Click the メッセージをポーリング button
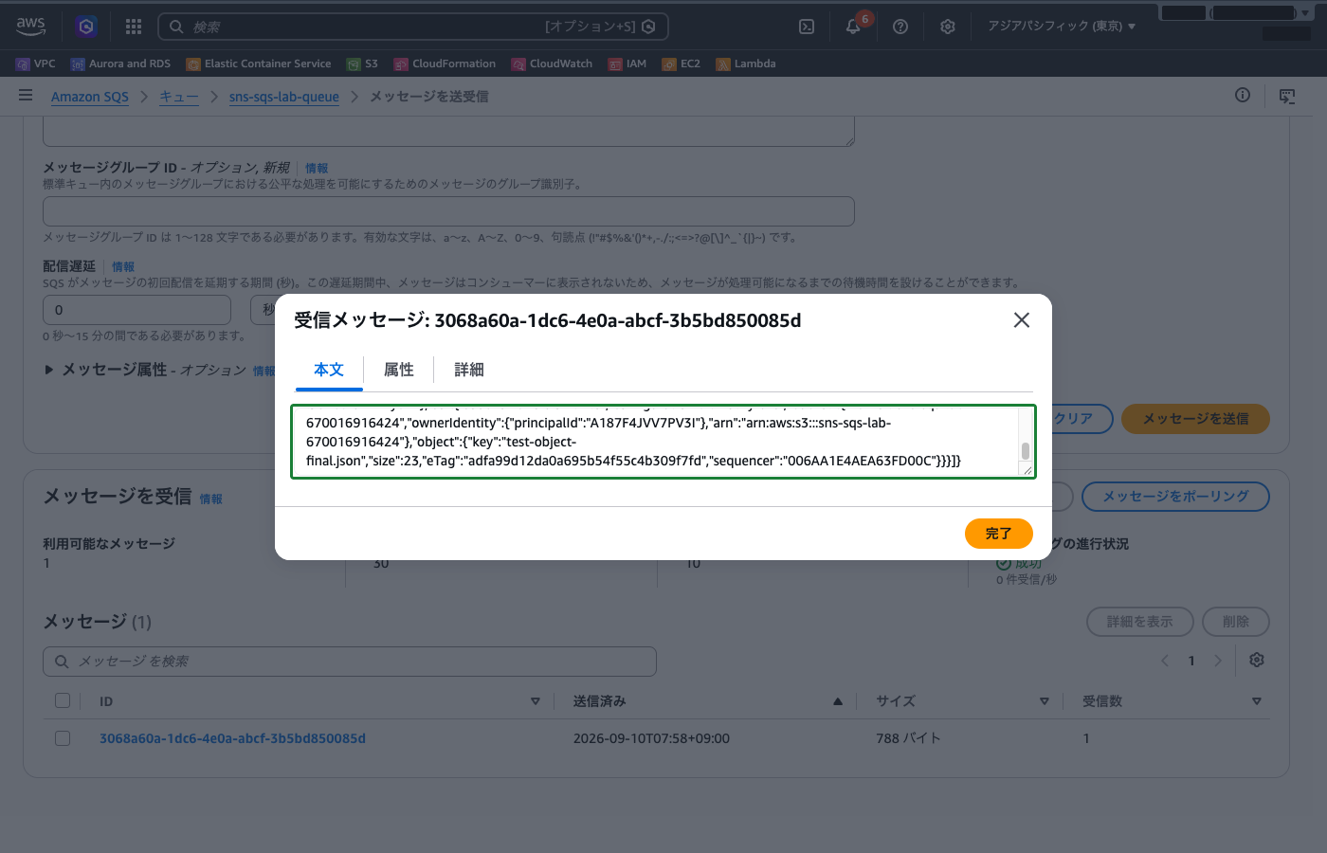 [1175, 497]
